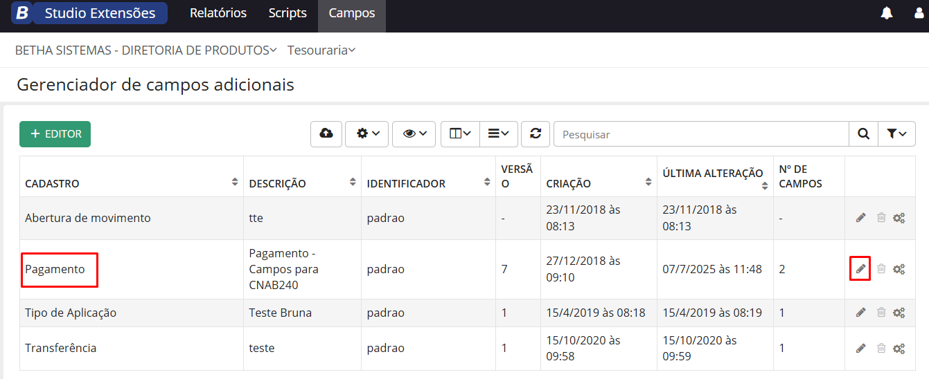Open the gear settings dropdown

coord(366,134)
